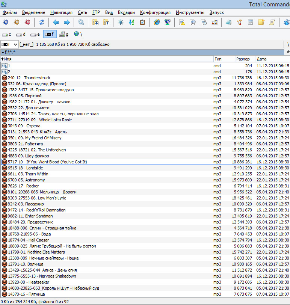Image resolution: width=290 pixels, height=305 pixels.
Task: Click the scroll document toolbar icon
Action: click(272, 23)
